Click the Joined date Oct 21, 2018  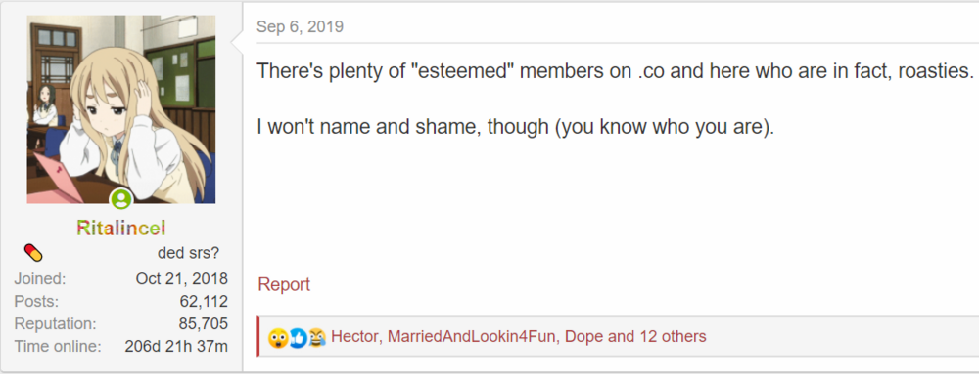(x=182, y=278)
